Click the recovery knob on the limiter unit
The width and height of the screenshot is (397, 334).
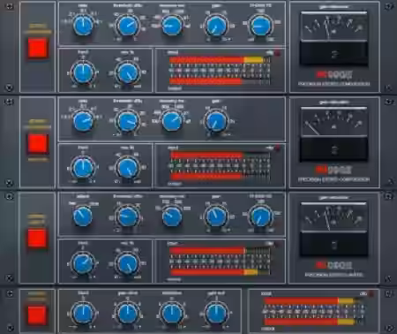pos(172,216)
